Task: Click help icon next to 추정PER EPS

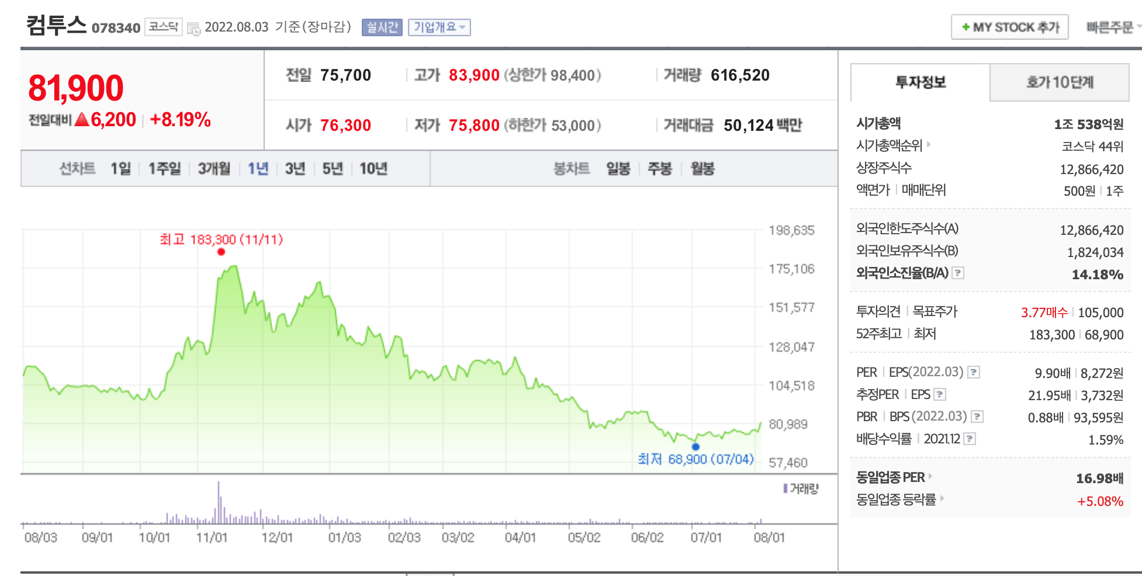Action: click(x=940, y=394)
